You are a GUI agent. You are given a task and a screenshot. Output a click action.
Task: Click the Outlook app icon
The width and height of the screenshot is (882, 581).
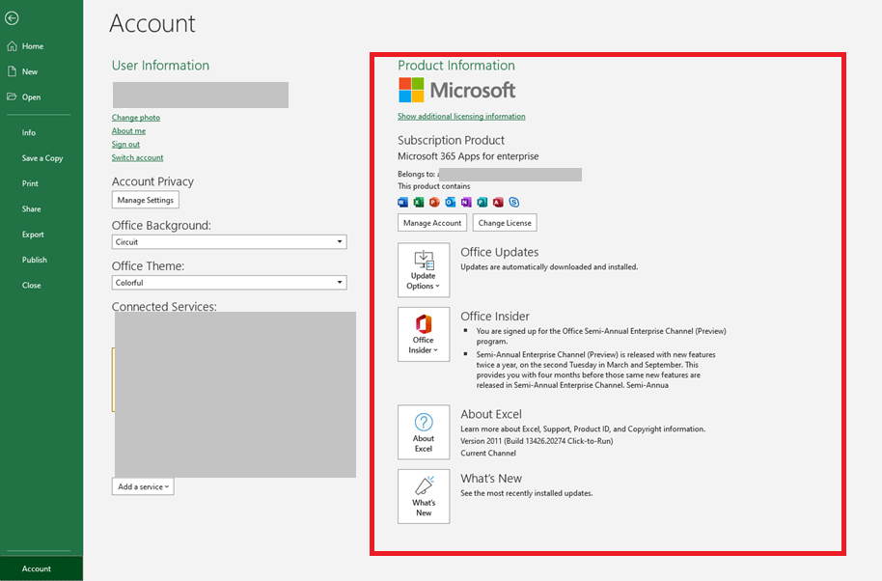coord(450,203)
